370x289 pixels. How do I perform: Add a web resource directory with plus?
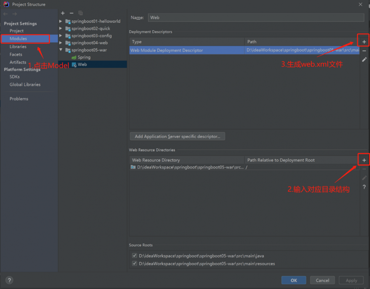tap(364, 160)
